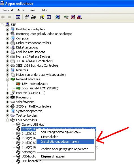Select 3Com Gigabit LOM (3C940) adapter
Viewport: 134px width, 164px height.
pos(40,88)
